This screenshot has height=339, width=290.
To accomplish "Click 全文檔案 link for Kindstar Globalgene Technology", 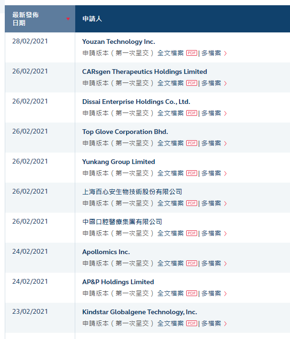I will click(x=170, y=323).
